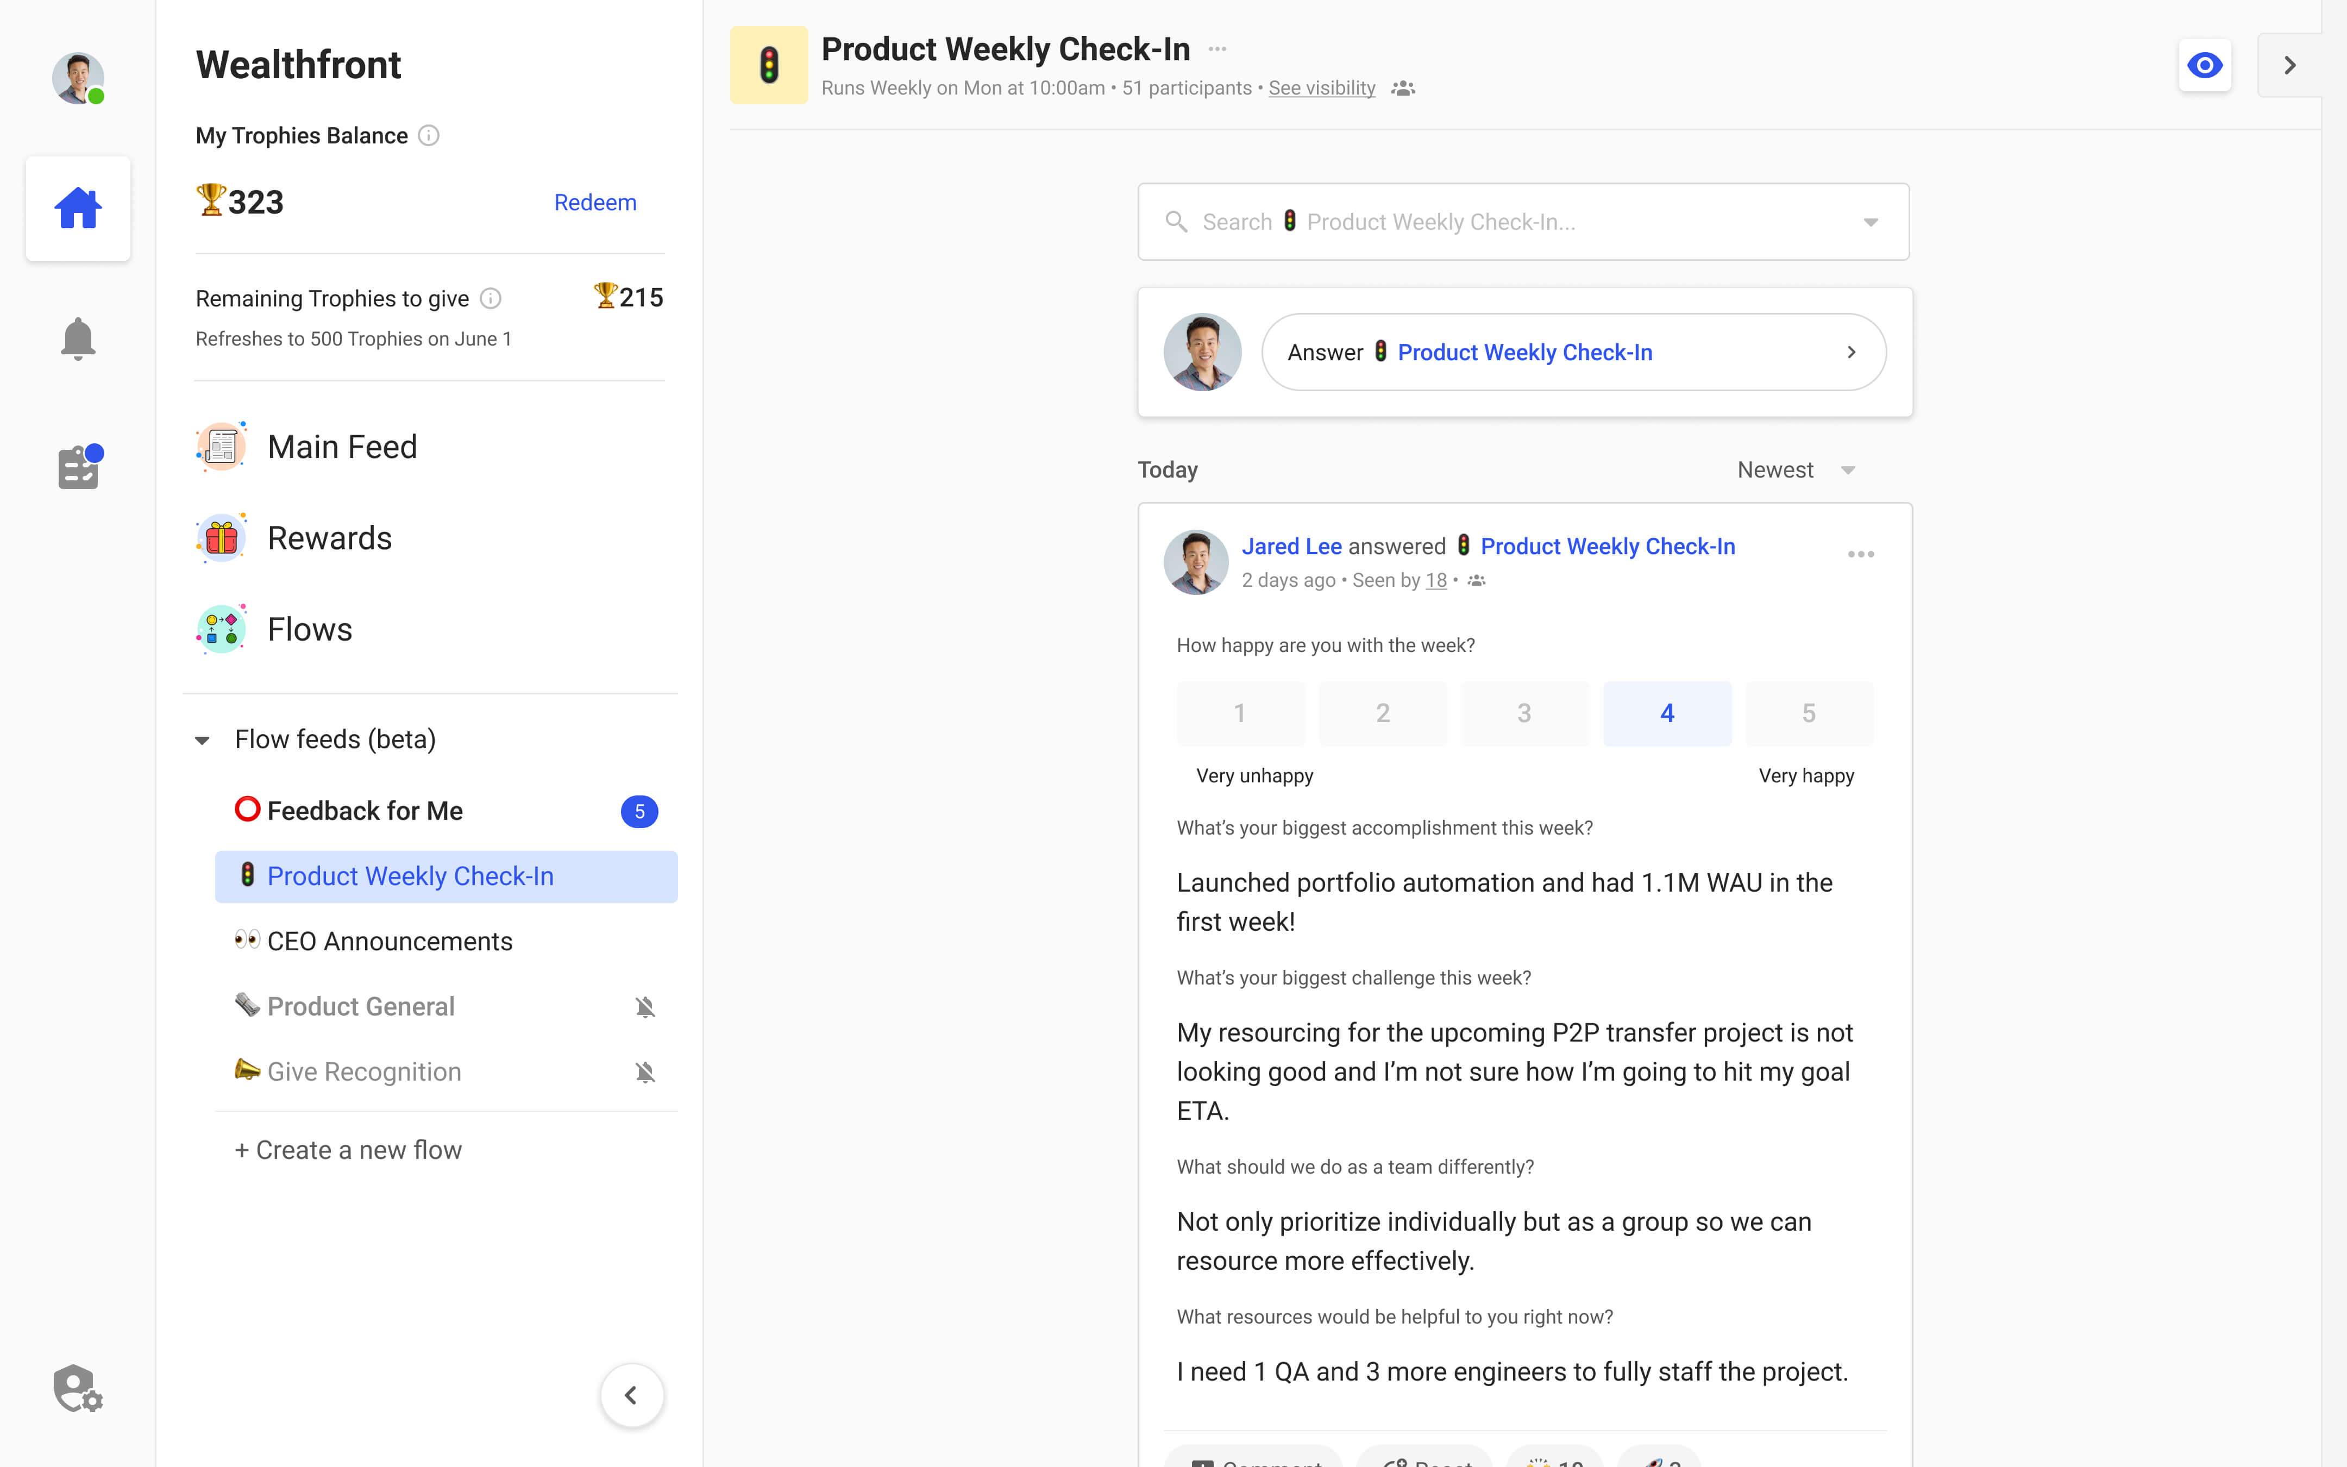The image size is (2347, 1467).
Task: Open the Rewards section
Action: point(330,537)
